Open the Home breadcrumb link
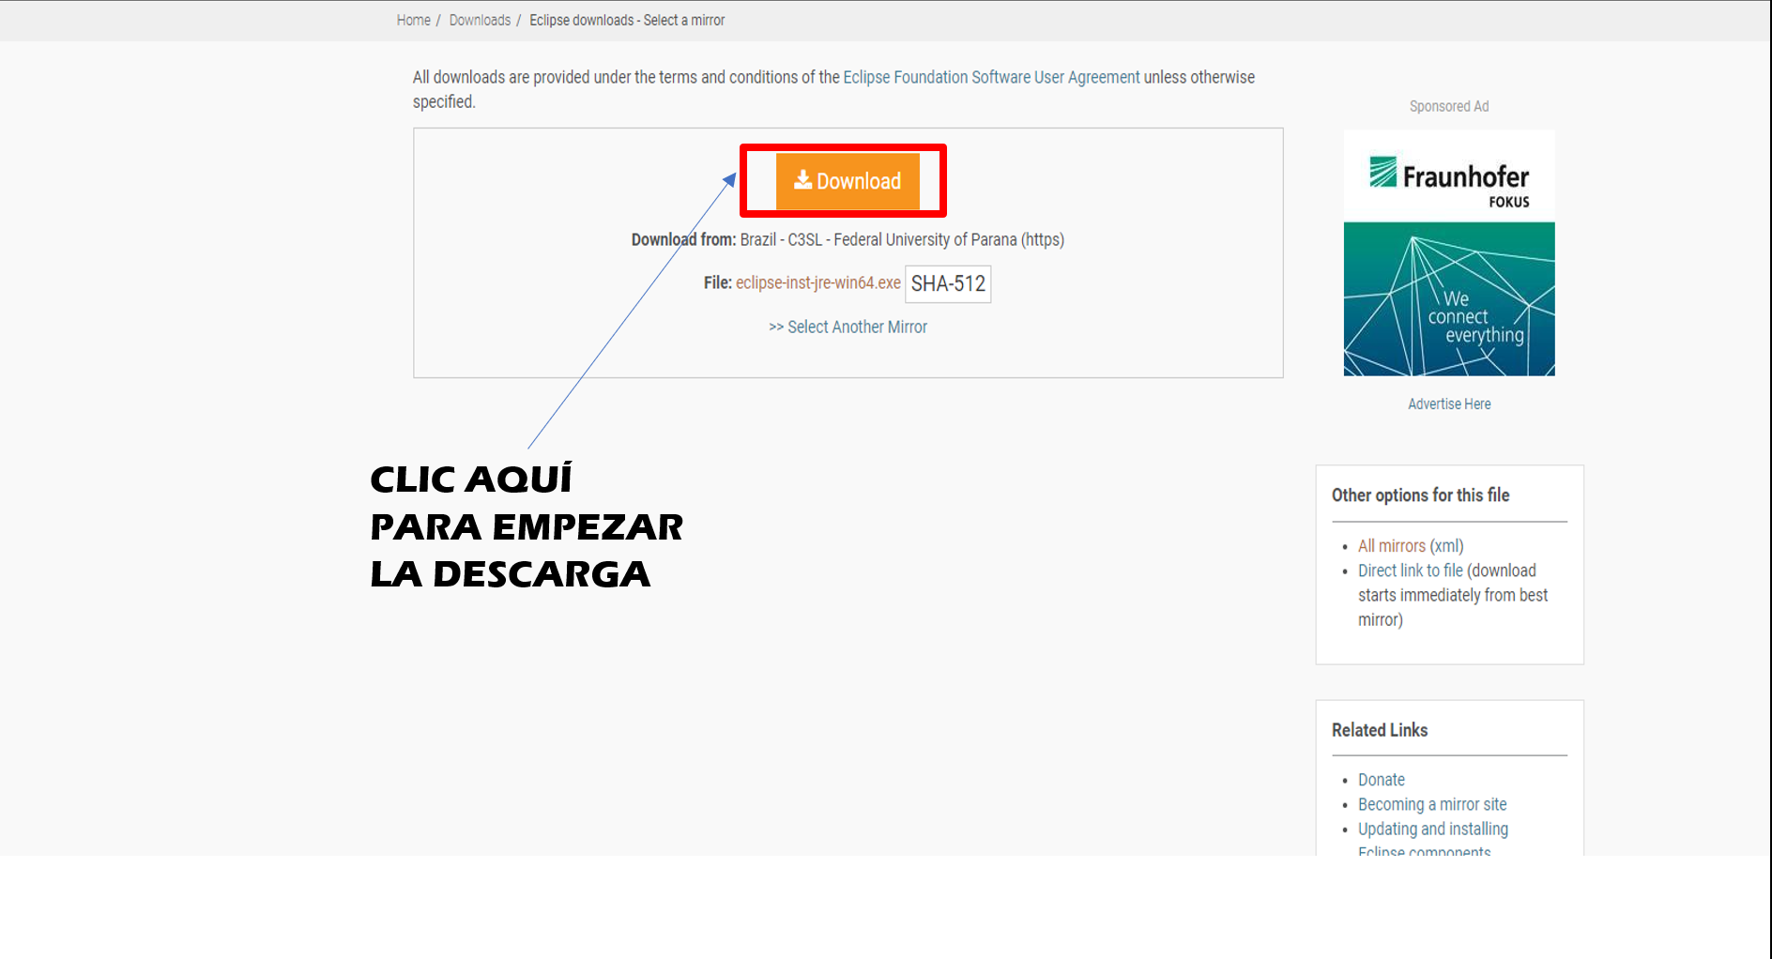The width and height of the screenshot is (1772, 959). [x=413, y=20]
